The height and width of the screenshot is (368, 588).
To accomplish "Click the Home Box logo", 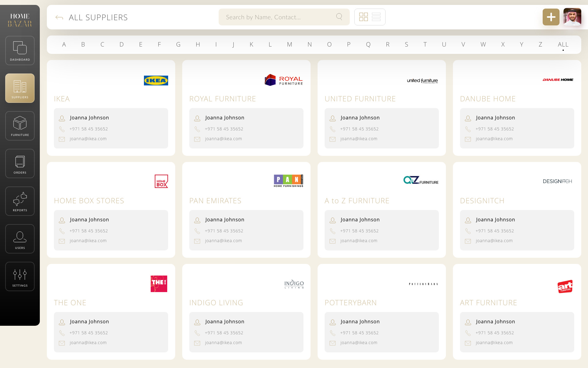I will pyautogui.click(x=161, y=181).
